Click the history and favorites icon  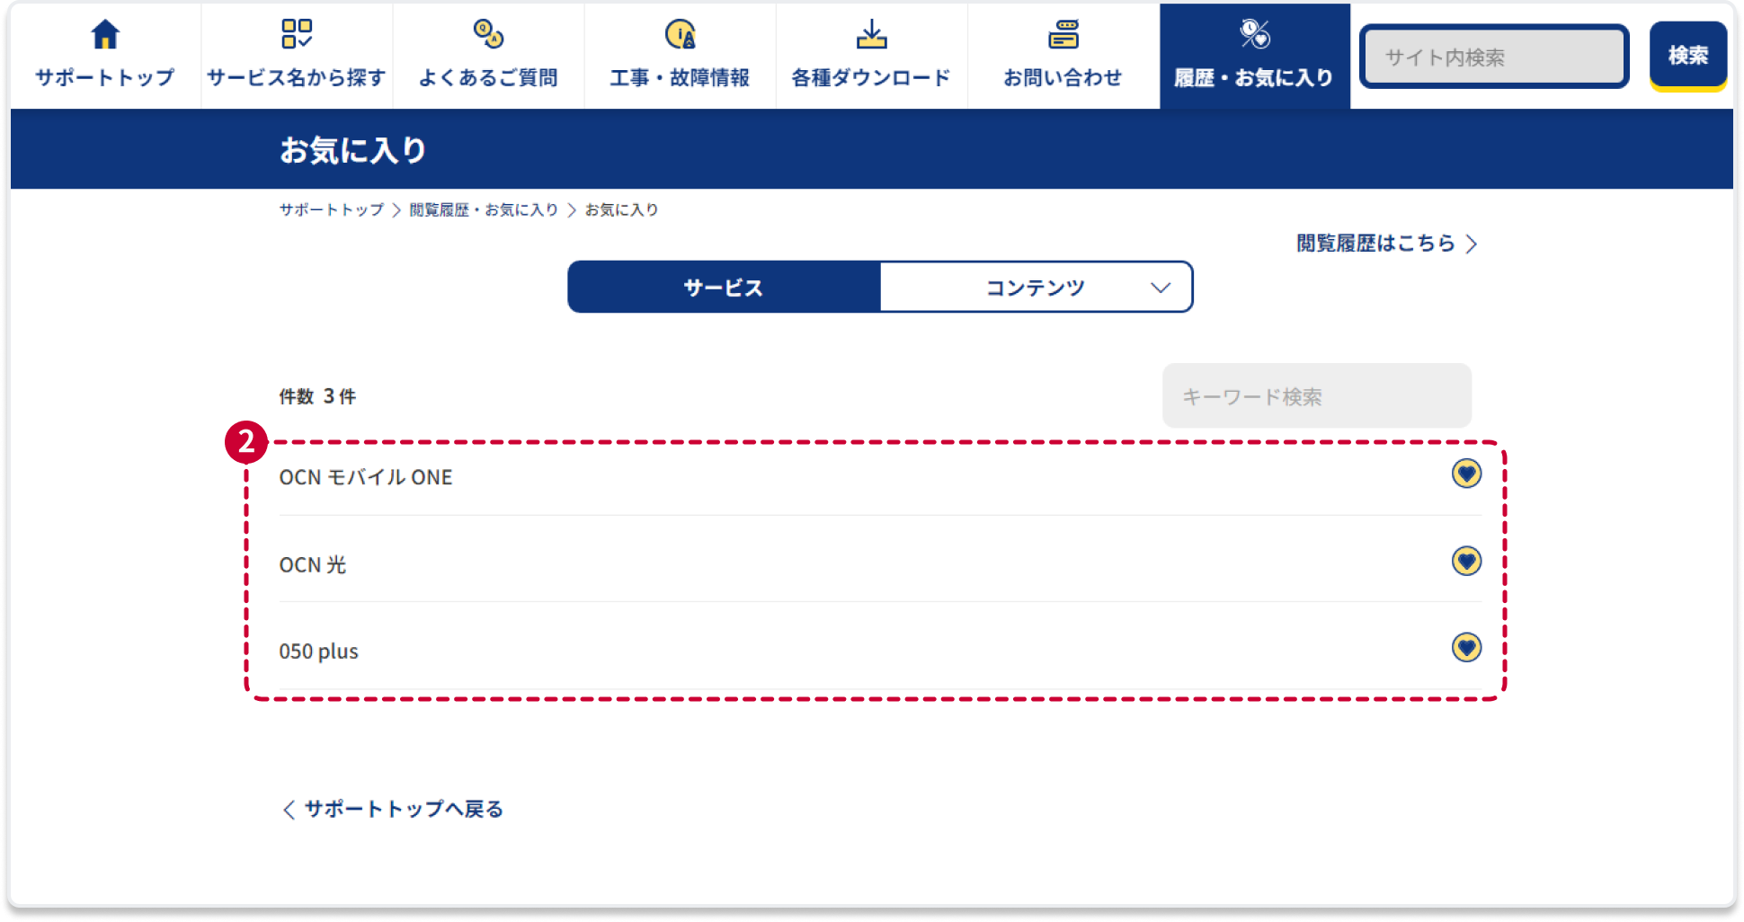[x=1255, y=34]
